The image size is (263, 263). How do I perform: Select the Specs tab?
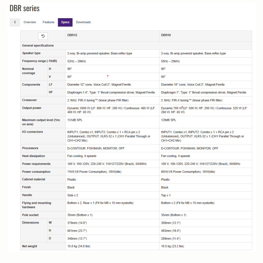click(65, 22)
